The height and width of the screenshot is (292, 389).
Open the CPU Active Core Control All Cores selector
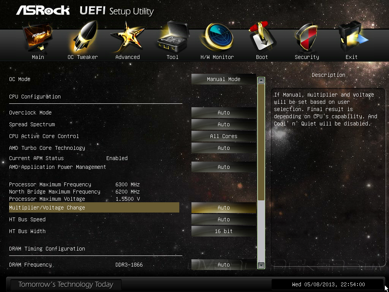click(223, 136)
